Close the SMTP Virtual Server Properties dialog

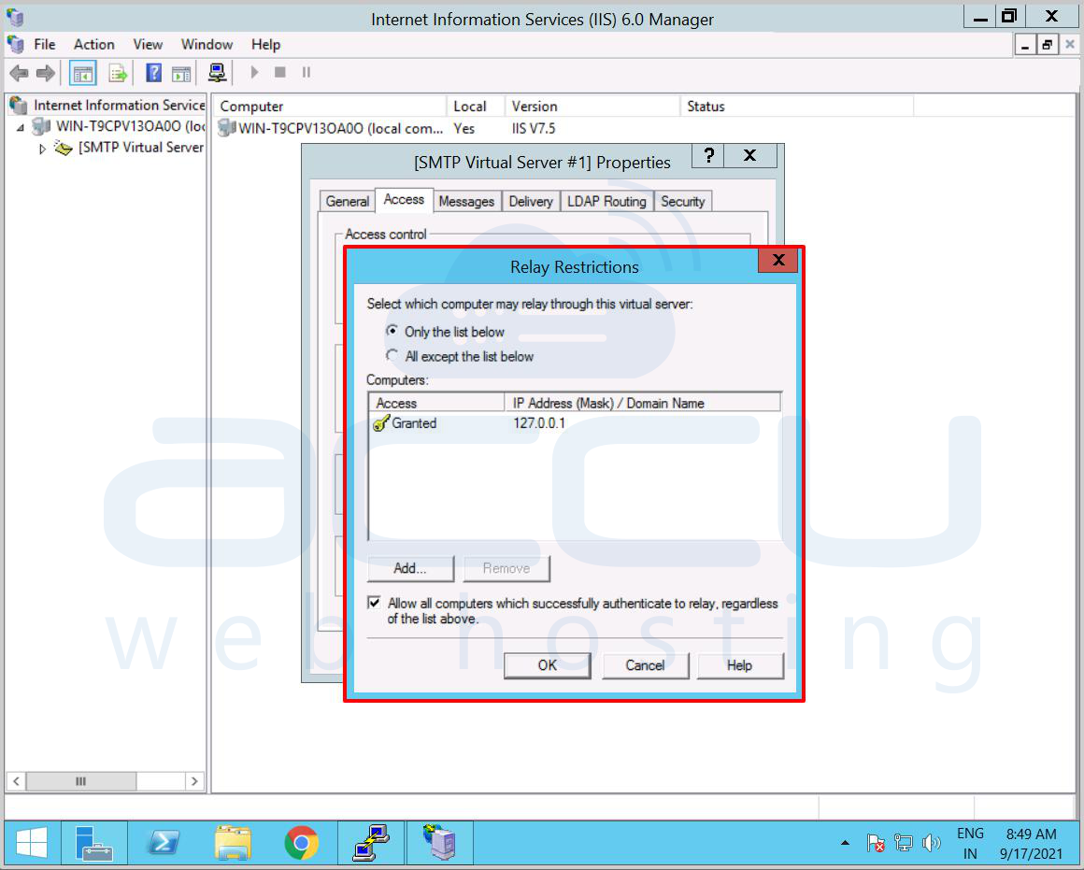pos(750,156)
